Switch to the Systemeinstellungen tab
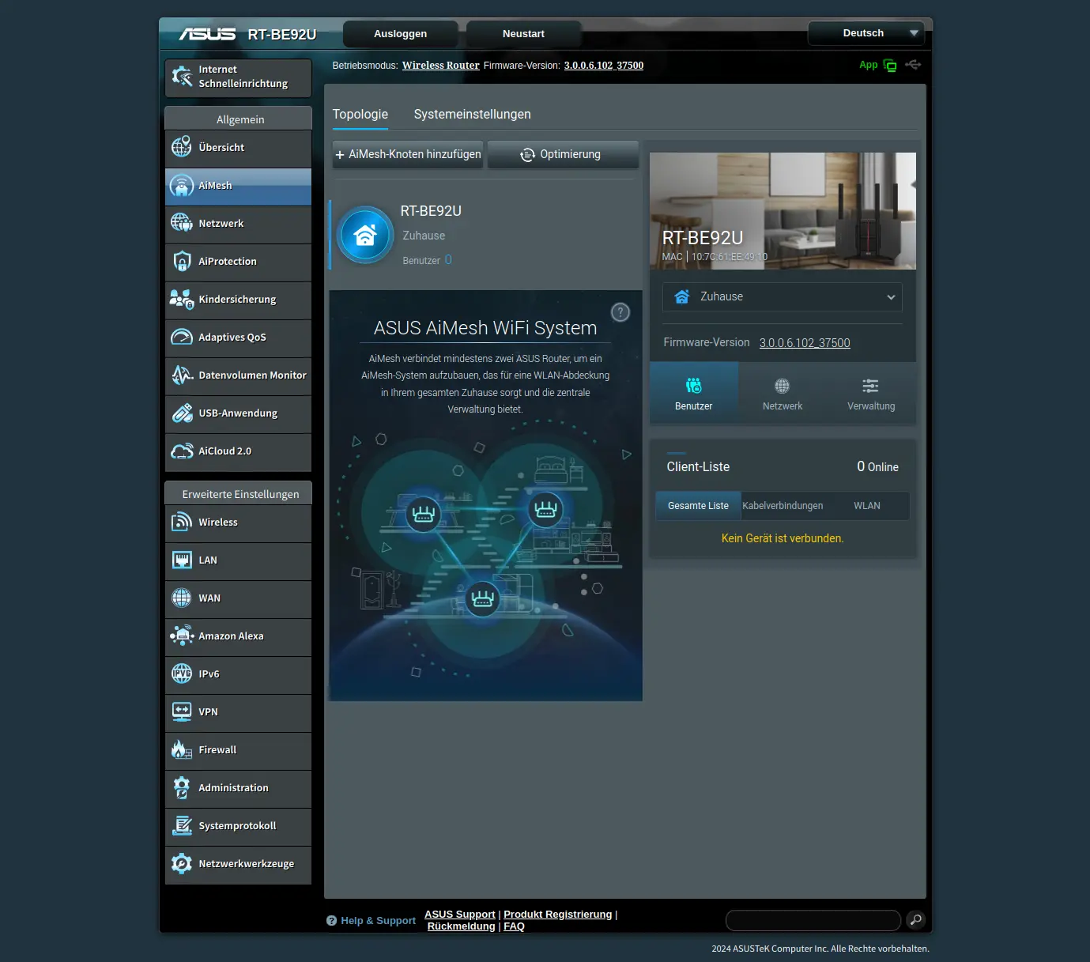1090x962 pixels. point(472,115)
